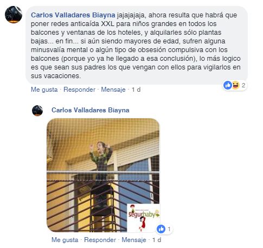Open the safety net balcony photo
This screenshot has width=263, height=248.
click(x=103, y=175)
